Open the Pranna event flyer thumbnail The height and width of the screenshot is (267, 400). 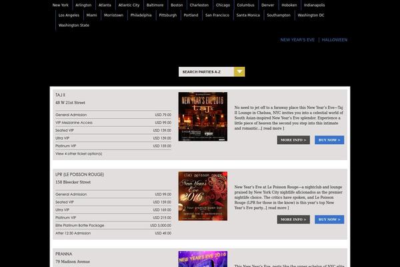pyautogui.click(x=203, y=259)
